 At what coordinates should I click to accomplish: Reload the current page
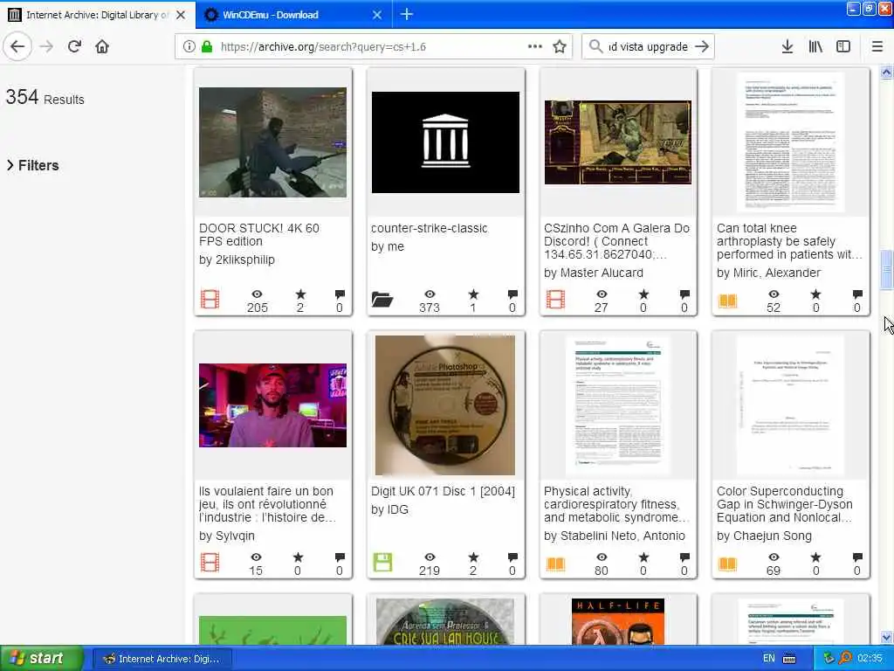point(74,47)
